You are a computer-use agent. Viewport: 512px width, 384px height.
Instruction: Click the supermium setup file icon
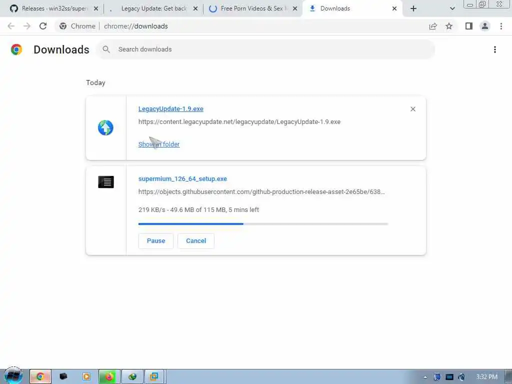pyautogui.click(x=106, y=182)
